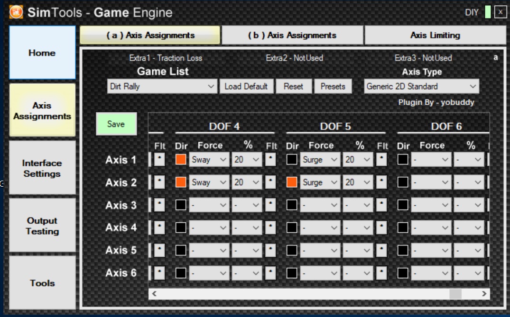Switch to the (b) Axis Assignments tab
The height and width of the screenshot is (317, 510).
(292, 35)
